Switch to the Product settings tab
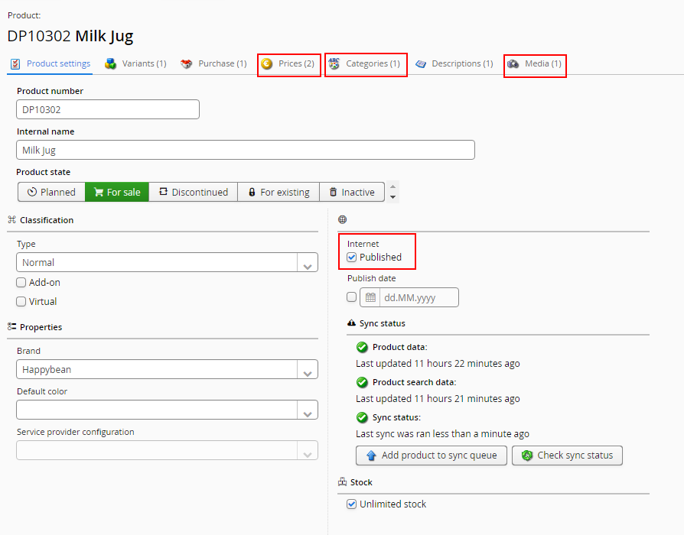The image size is (684, 535). [x=50, y=64]
